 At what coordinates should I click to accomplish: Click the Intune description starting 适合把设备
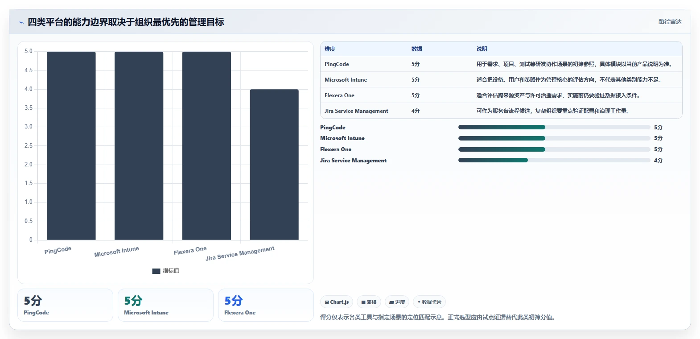tap(569, 80)
